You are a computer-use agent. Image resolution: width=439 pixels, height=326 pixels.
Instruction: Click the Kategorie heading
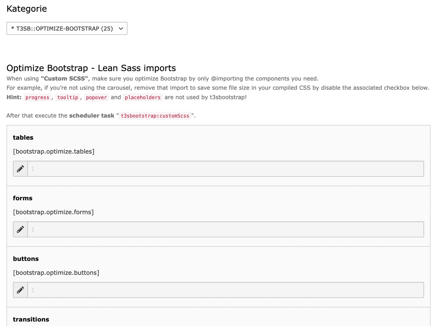click(27, 9)
